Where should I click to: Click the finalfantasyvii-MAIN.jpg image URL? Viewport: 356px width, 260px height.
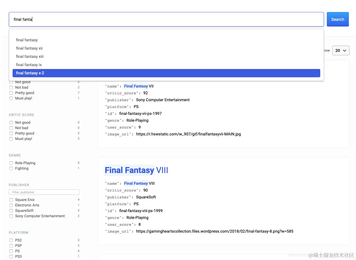coord(188,134)
